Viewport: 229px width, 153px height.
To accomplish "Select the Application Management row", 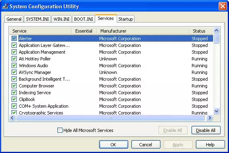I will (111, 52).
